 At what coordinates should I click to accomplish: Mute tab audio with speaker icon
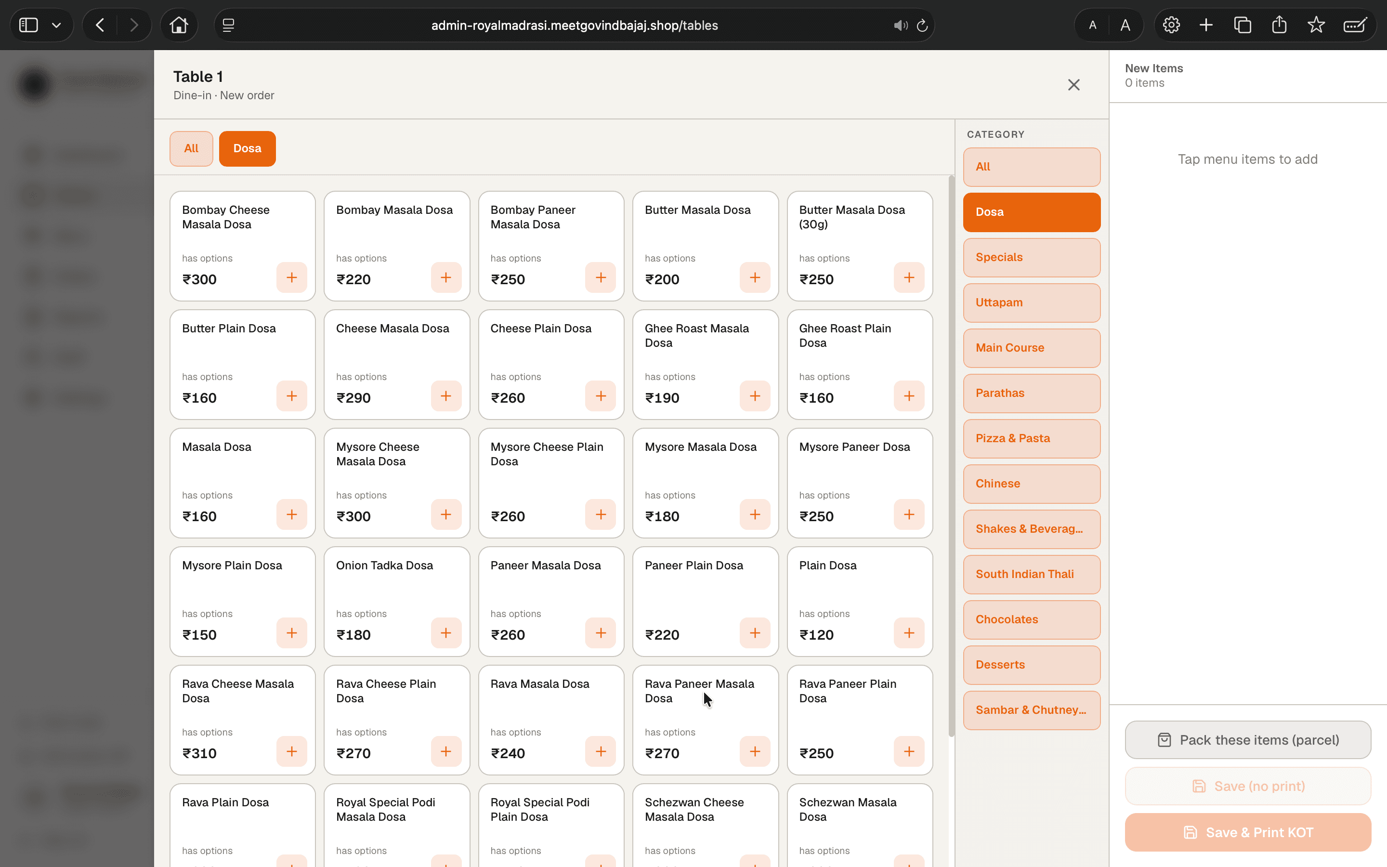(901, 25)
